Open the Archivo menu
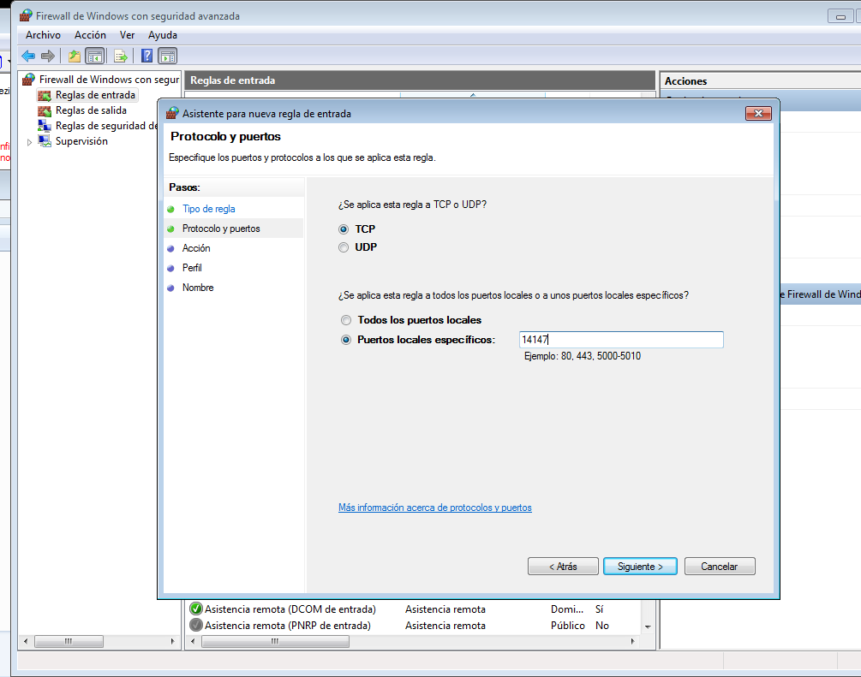This screenshot has height=677, width=861. pos(43,35)
